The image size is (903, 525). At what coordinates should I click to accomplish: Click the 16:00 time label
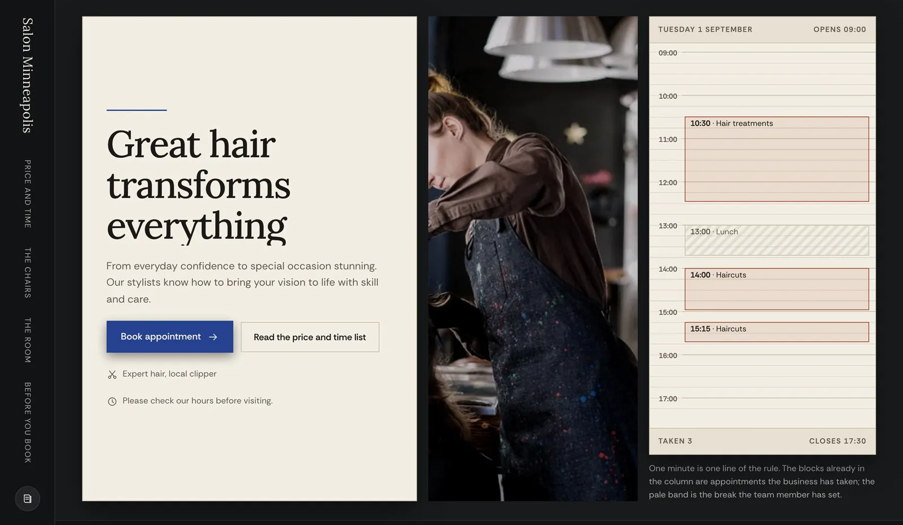668,356
